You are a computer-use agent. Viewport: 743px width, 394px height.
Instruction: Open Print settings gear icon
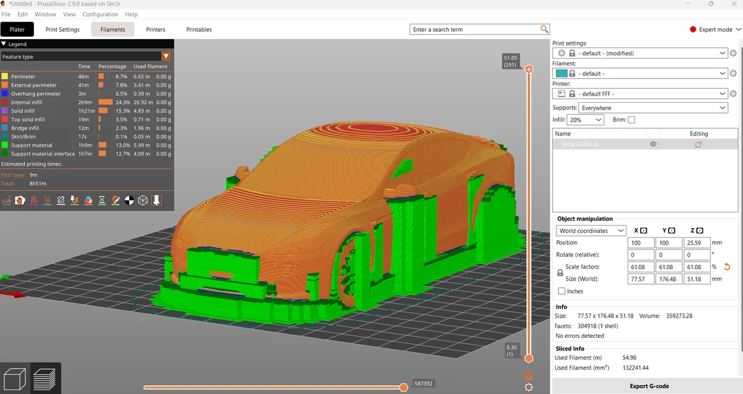[x=733, y=53]
